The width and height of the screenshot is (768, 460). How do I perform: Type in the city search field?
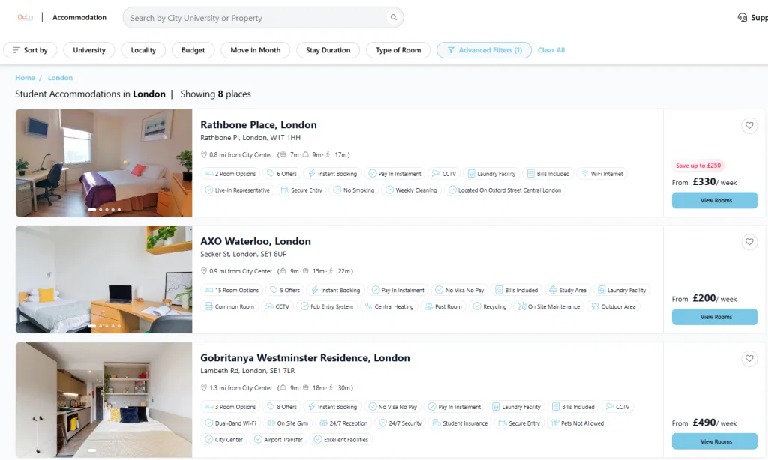(x=255, y=18)
